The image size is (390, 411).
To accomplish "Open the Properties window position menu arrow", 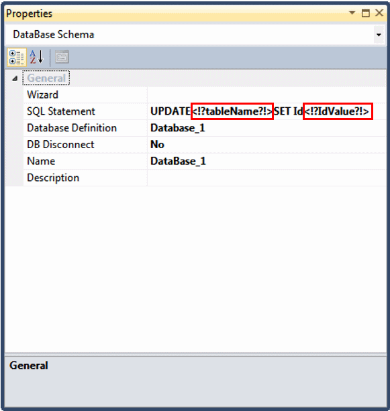I will [x=352, y=13].
